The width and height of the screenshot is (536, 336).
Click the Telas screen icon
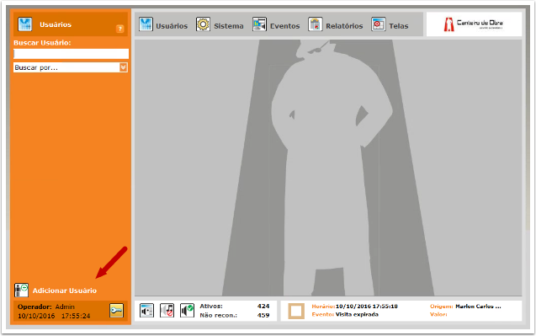pyautogui.click(x=379, y=24)
